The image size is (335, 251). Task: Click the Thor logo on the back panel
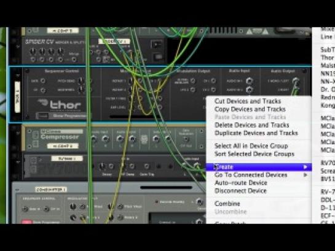pyautogui.click(x=60, y=104)
